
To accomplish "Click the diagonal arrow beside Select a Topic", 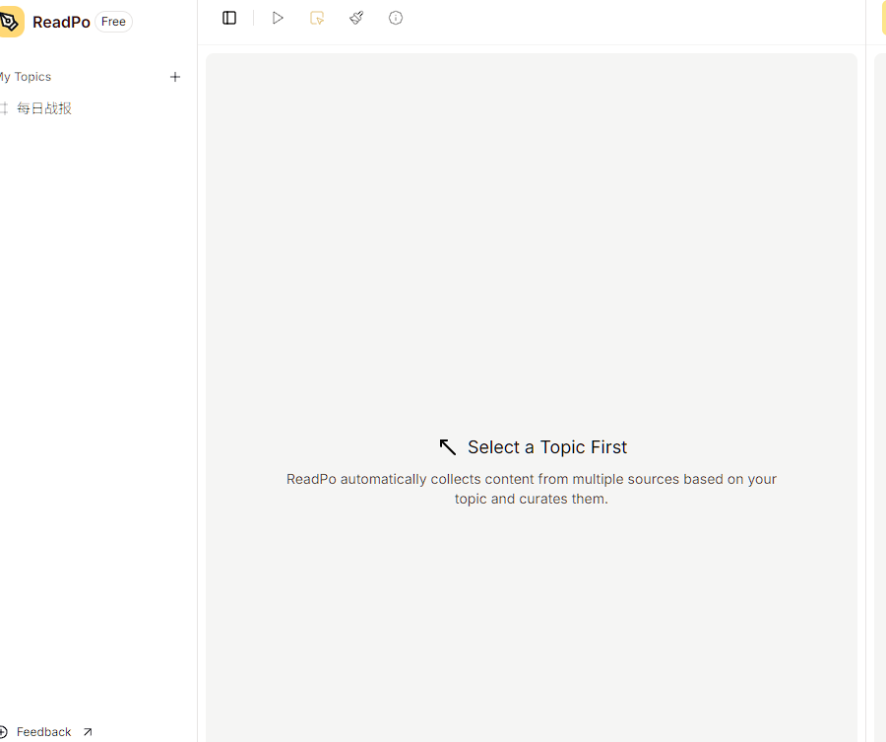I will 448,447.
